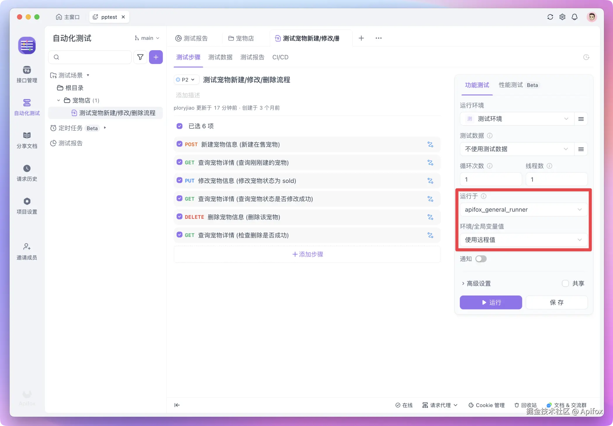The width and height of the screenshot is (613, 426).
Task: Switch to the CI/CD tab
Action: [280, 57]
